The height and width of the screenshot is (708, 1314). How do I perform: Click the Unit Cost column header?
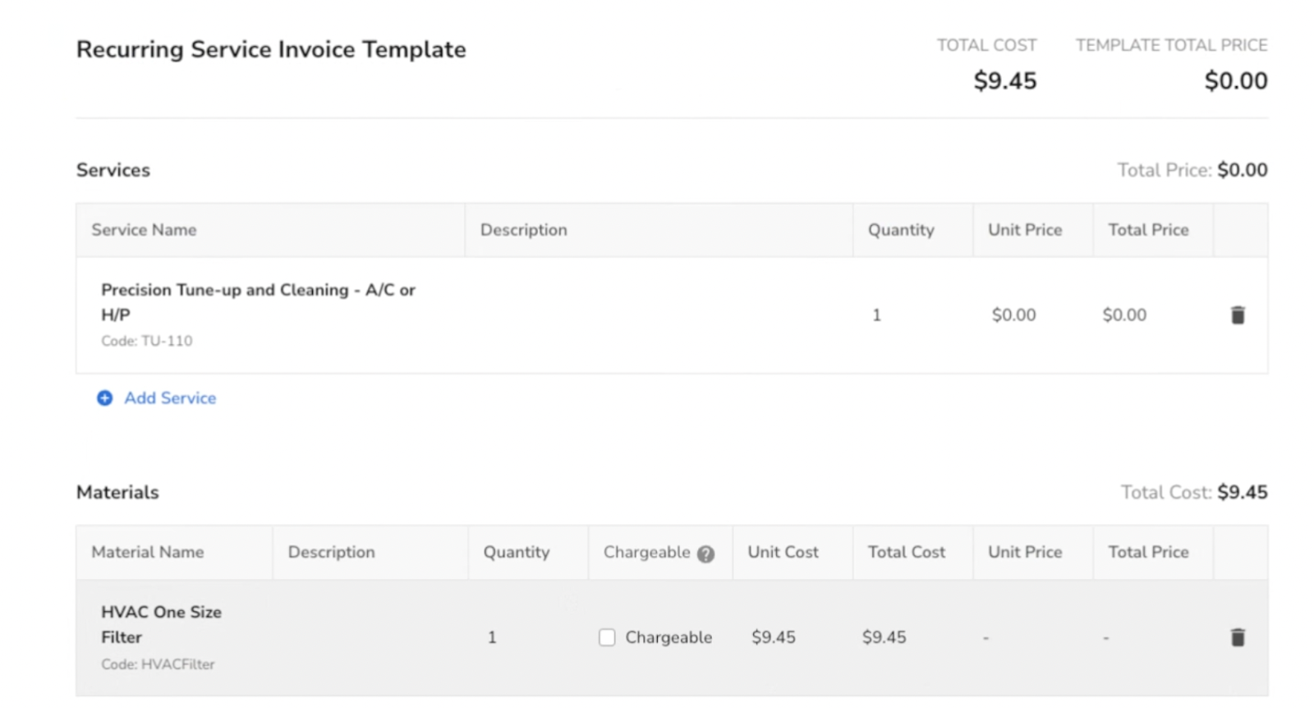(783, 553)
